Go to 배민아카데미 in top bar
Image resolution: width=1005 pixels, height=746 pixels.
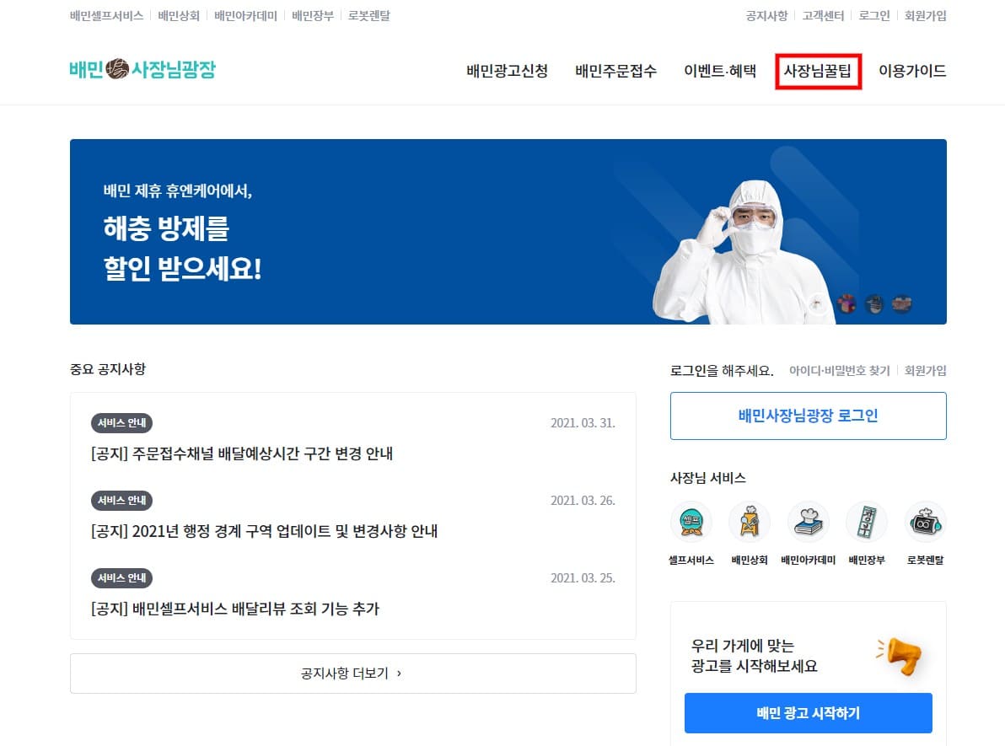(x=245, y=15)
